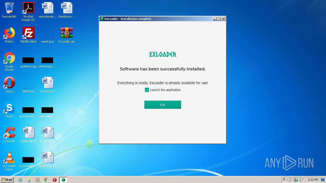Select familiesrule.rtf document icon
Viewport: 326px width, 183px height.
47,160
